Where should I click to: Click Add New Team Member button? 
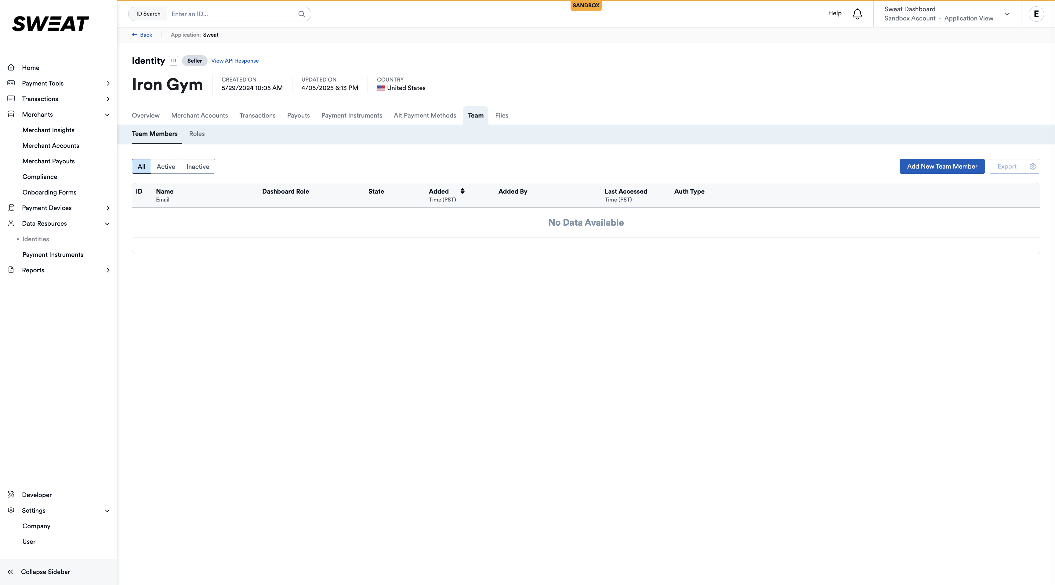[941, 166]
